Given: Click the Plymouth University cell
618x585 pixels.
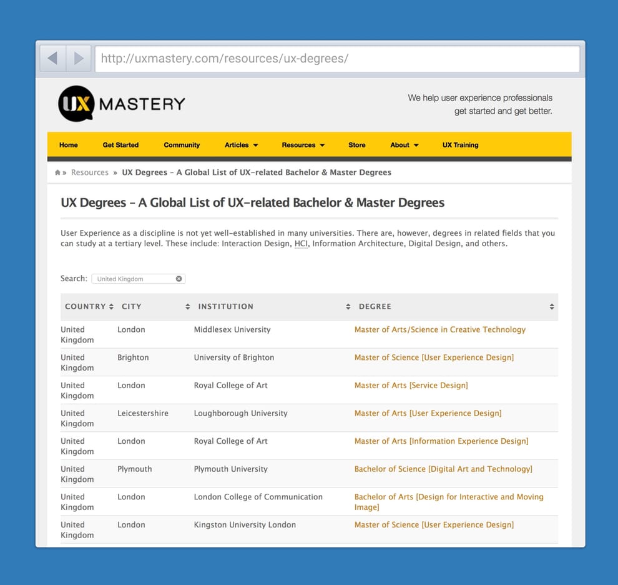Looking at the screenshot, I should click(230, 469).
